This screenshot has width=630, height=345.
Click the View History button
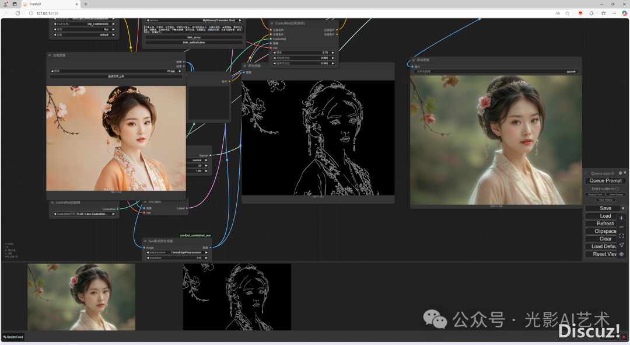coord(605,200)
